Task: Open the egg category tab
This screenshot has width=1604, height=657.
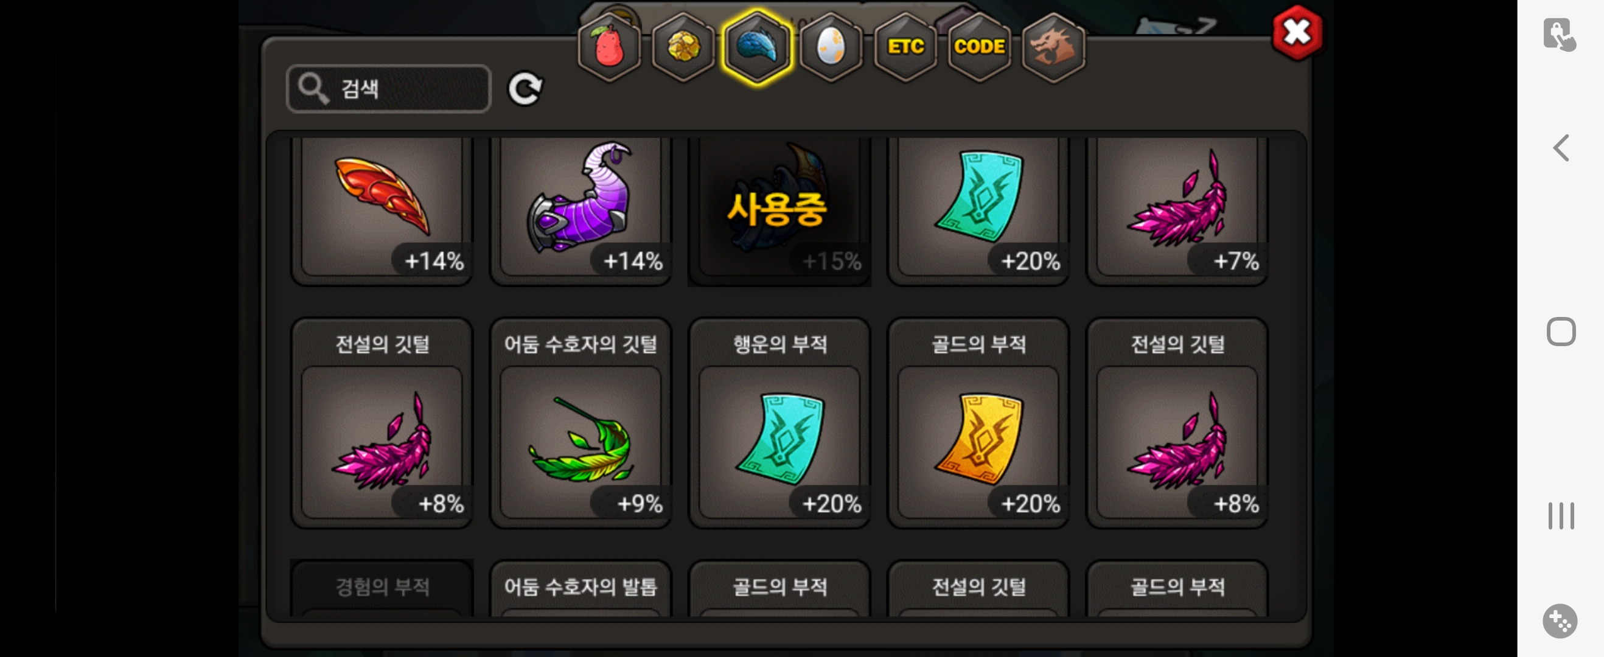Action: (x=831, y=47)
